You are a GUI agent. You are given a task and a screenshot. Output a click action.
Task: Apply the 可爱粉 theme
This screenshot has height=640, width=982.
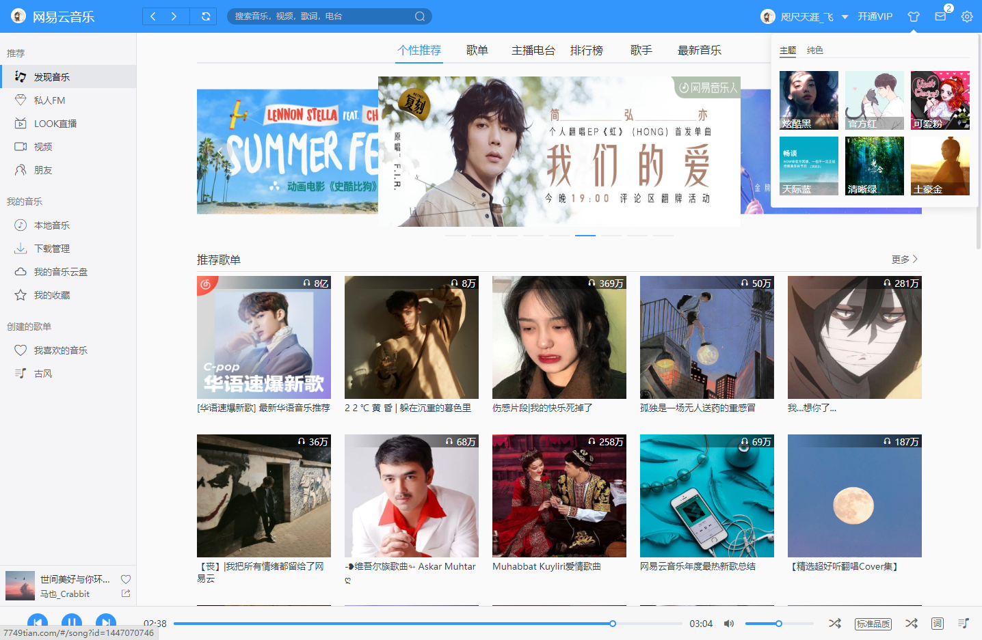940,100
